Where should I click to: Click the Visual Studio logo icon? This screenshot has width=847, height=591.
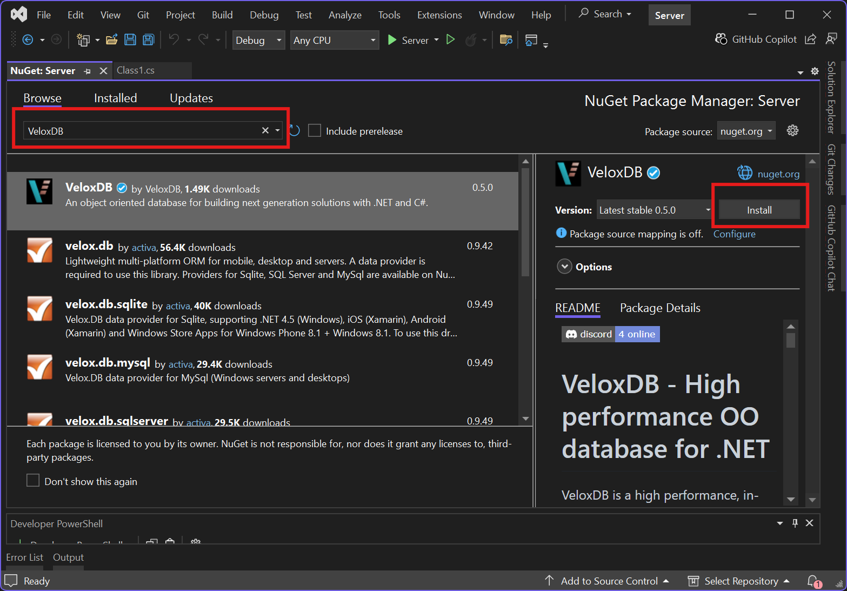coord(19,14)
